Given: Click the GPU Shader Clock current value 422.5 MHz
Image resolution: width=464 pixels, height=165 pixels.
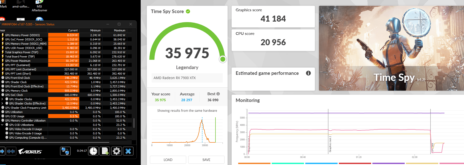Looking at the screenshot, I should [71, 82].
